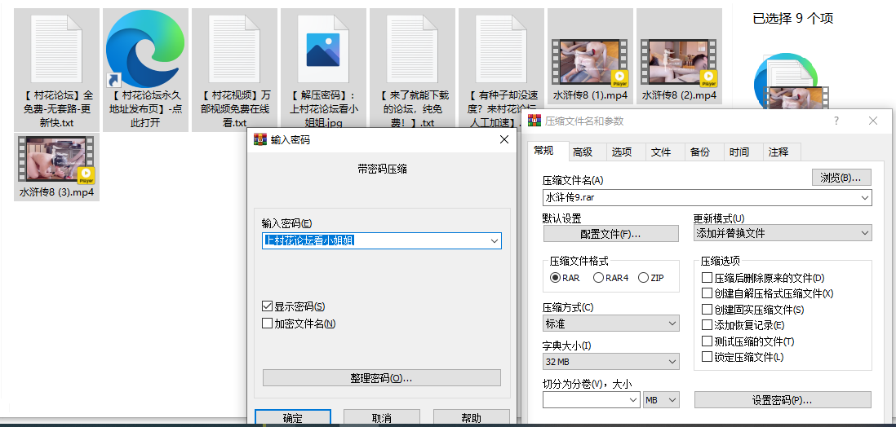
Task: Select the 村花视频 万部视频免费在线看 txt file
Action: point(234,49)
